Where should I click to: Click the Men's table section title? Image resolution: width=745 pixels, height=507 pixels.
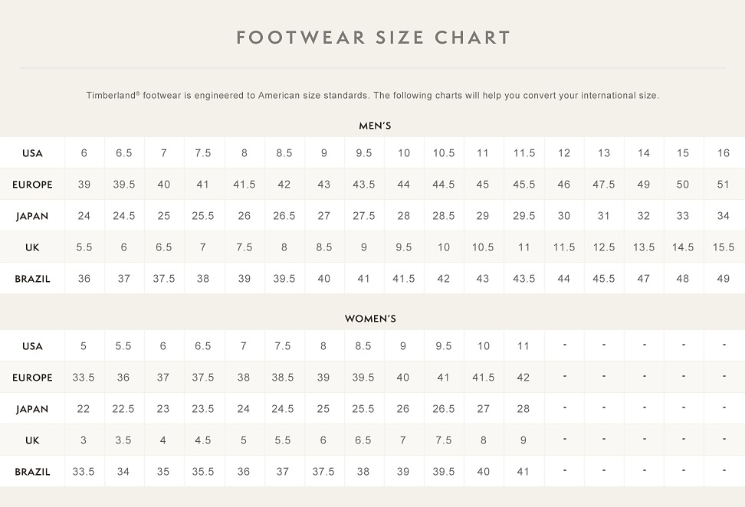pos(375,126)
